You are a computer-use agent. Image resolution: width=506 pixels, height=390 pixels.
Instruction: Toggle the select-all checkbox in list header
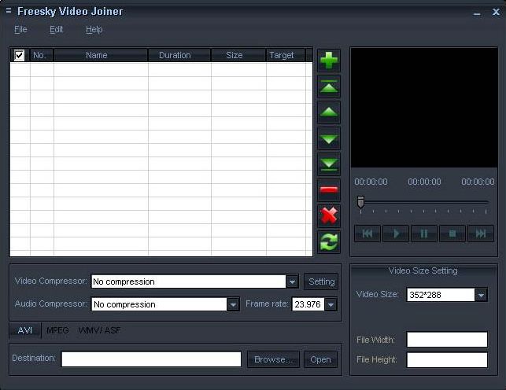19,55
